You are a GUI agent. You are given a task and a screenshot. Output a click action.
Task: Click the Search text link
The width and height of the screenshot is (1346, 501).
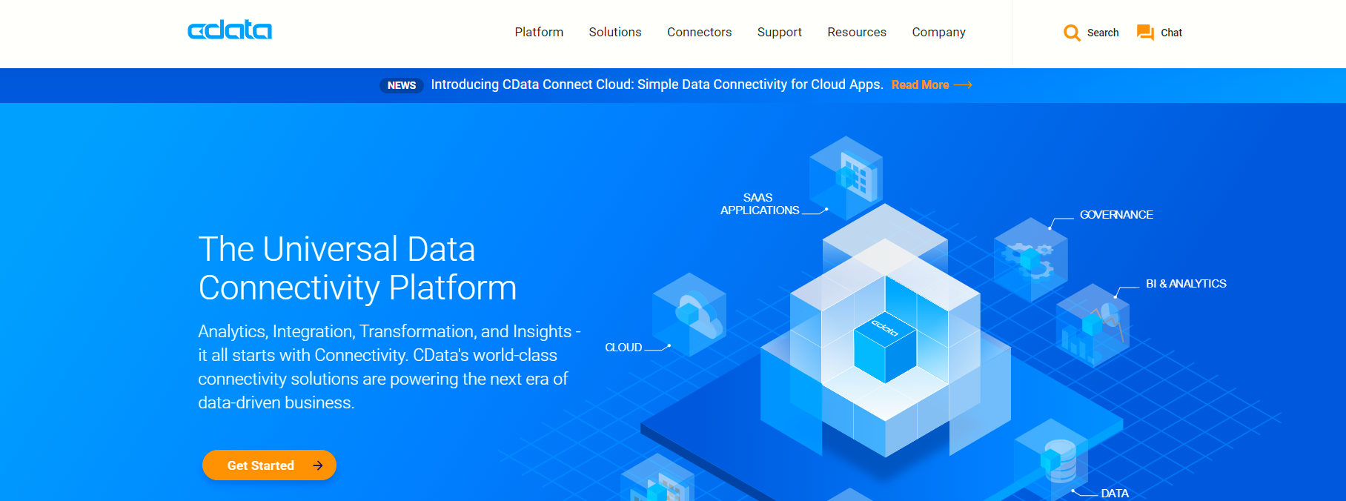[1103, 33]
